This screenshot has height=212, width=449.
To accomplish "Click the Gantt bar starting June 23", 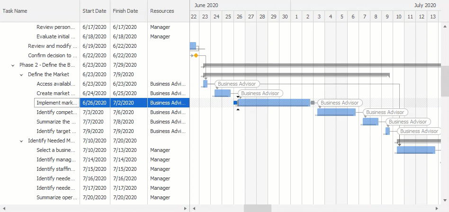I will coord(205,84).
